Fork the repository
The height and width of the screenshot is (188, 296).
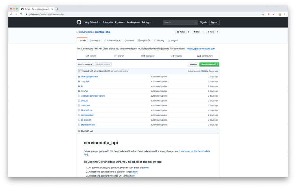pos(211,32)
